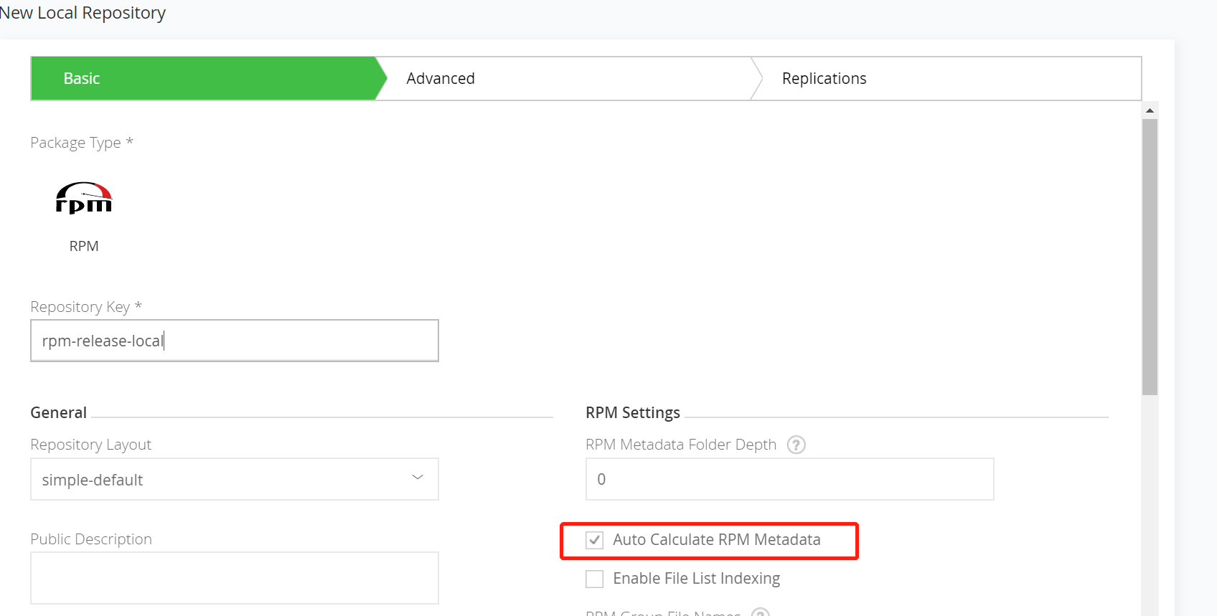The image size is (1217, 616).
Task: Focus the Public Description text area
Action: coord(234,577)
